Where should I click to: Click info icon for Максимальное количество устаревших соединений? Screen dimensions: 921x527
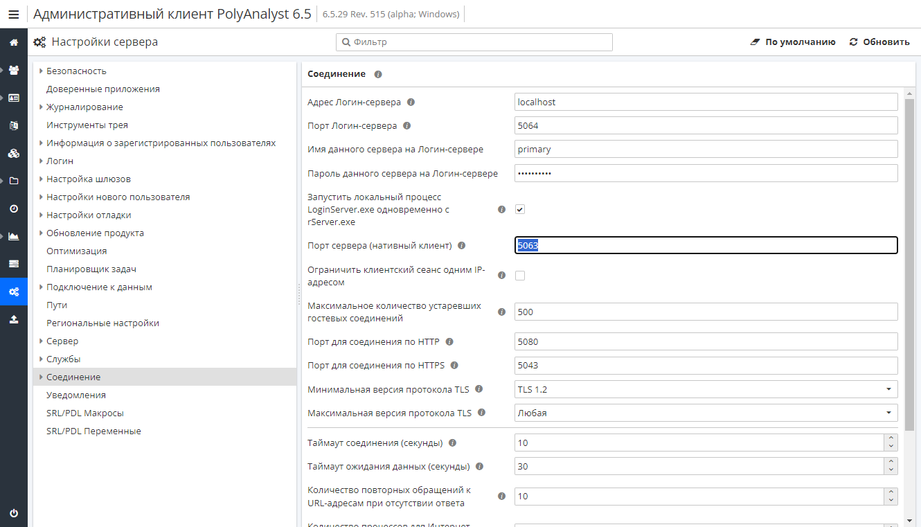(502, 312)
